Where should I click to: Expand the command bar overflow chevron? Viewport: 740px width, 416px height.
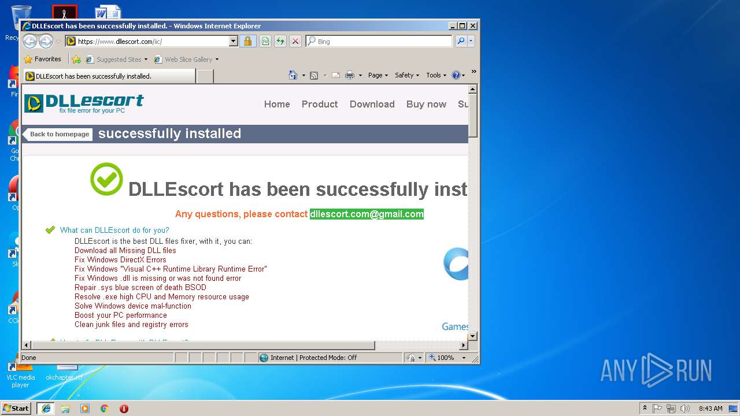pos(473,72)
